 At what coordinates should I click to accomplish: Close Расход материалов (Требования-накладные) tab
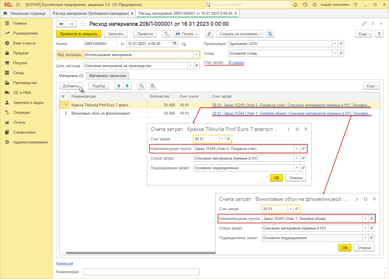click(132, 13)
